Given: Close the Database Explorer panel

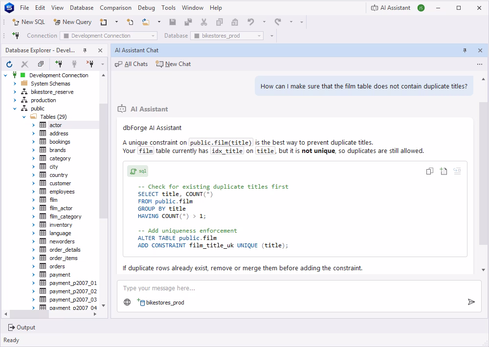Looking at the screenshot, I should click(x=100, y=50).
